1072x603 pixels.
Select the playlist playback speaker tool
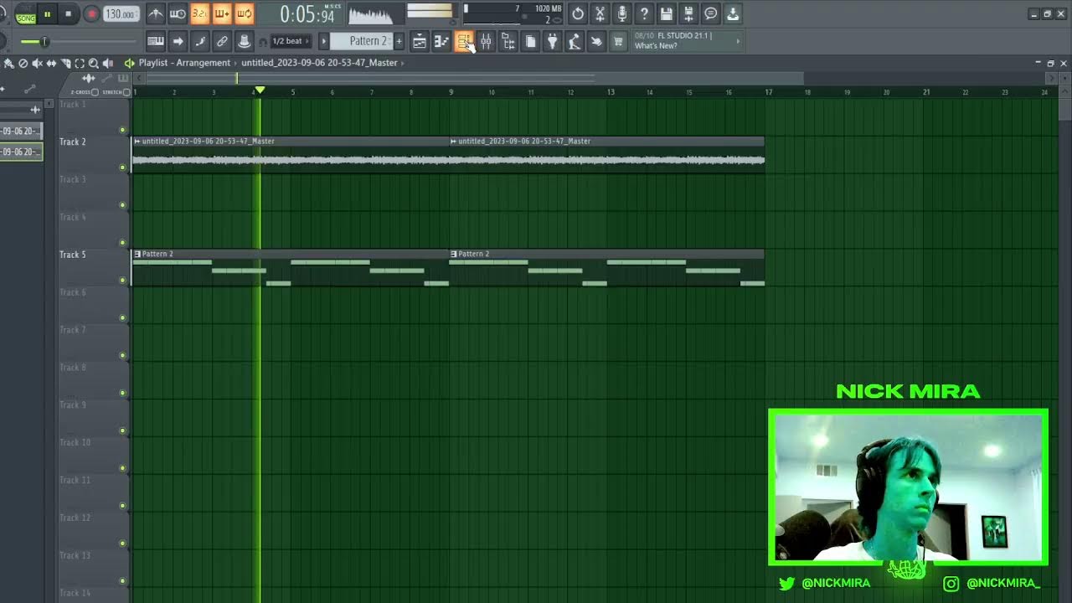click(x=107, y=64)
